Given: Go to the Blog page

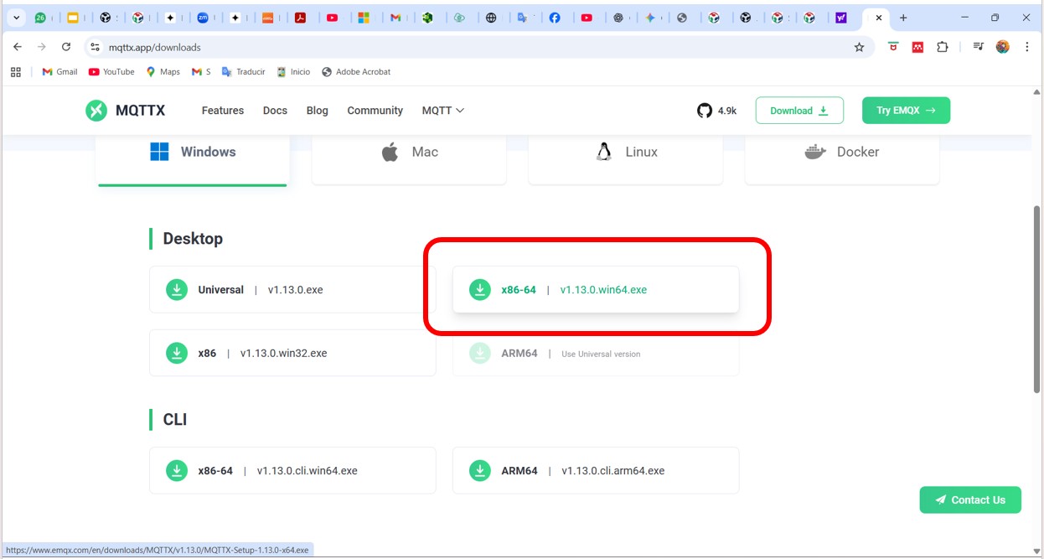Looking at the screenshot, I should 318,111.
